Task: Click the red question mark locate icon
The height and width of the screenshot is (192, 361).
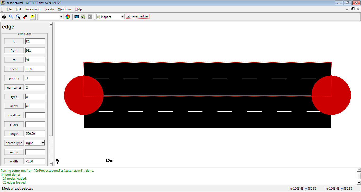Action: (25, 17)
